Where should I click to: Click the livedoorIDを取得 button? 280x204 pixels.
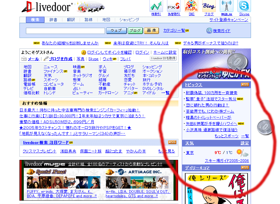tap(163, 58)
